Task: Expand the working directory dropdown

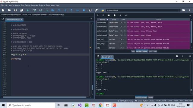Action: (x=179, y=10)
